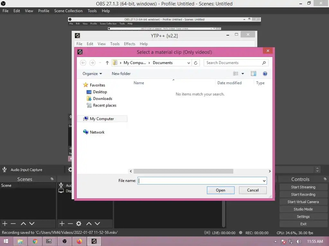
Task: Click the horizontal scrollbar thumb
Action: [183, 171]
